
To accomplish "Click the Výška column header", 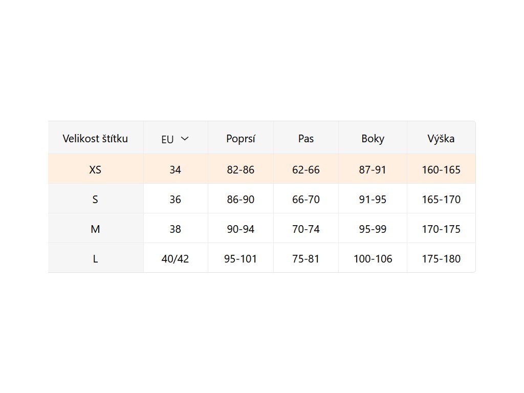I will pos(441,138).
